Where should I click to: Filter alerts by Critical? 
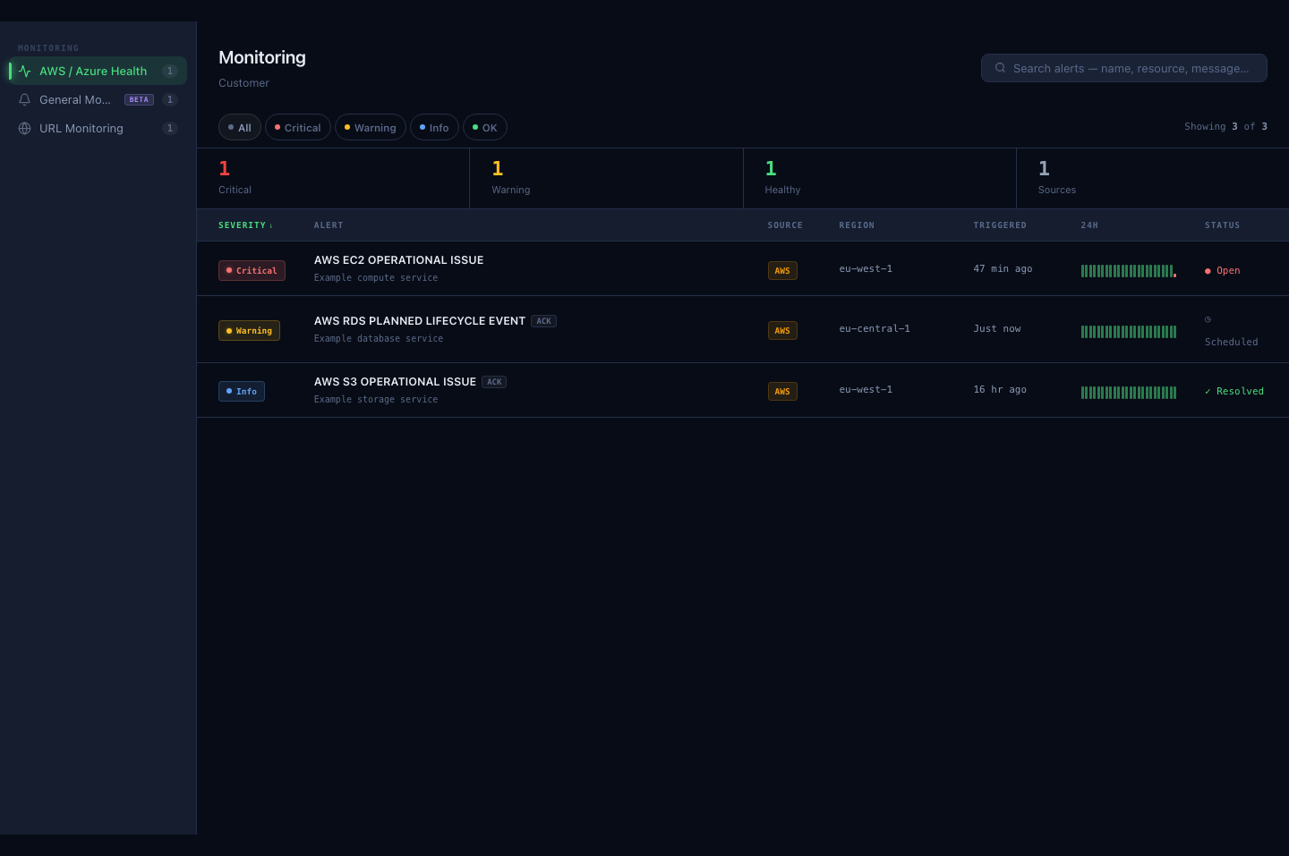pos(298,128)
